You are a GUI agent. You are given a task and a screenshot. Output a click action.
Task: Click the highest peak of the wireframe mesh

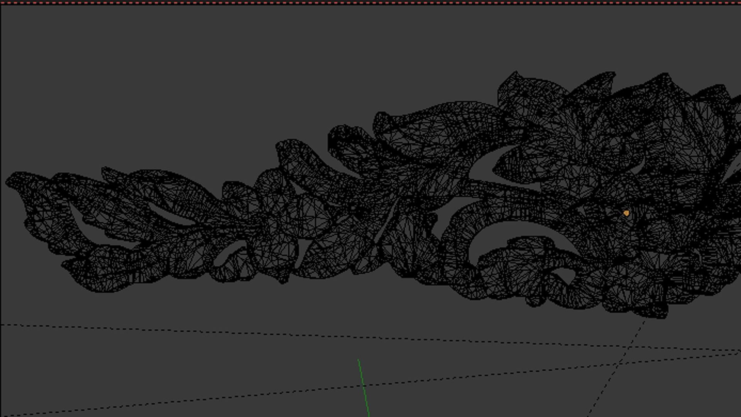point(516,72)
